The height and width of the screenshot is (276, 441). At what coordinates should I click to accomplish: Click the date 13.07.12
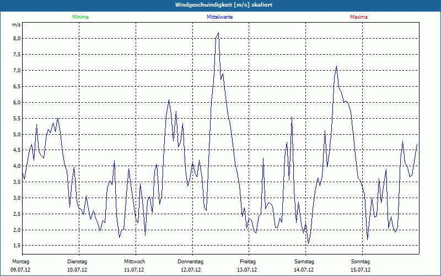(247, 270)
